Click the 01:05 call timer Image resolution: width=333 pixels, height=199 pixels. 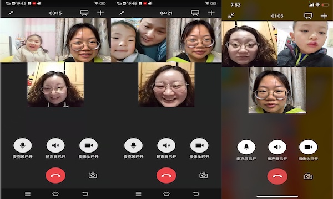[277, 16]
